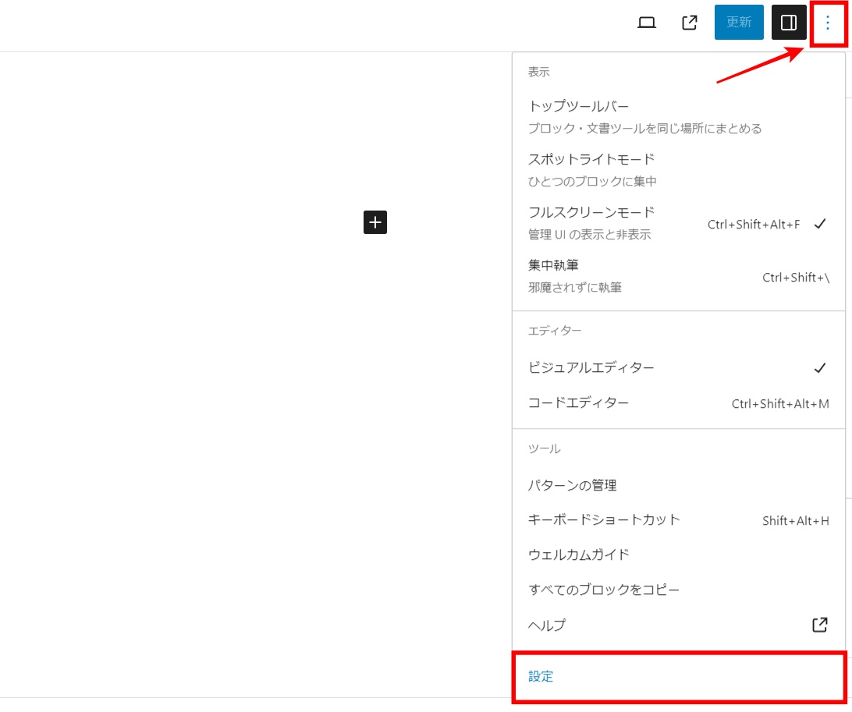Click the external link icon beside ヘルプ
The height and width of the screenshot is (712, 852).
point(819,625)
